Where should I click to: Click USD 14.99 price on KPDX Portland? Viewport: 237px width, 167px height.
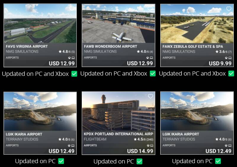click(140, 151)
